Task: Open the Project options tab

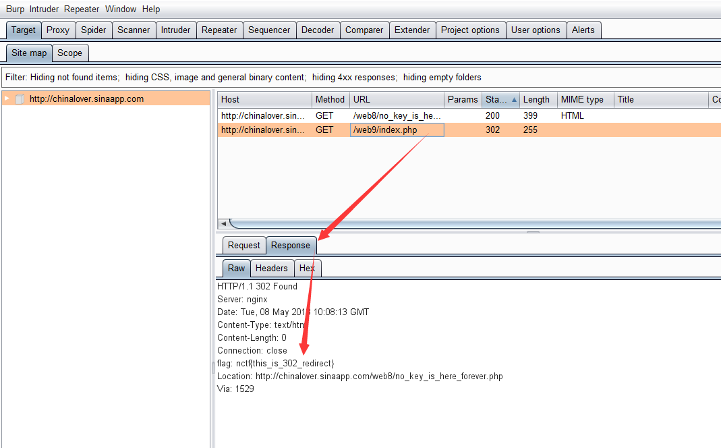Action: [x=470, y=30]
